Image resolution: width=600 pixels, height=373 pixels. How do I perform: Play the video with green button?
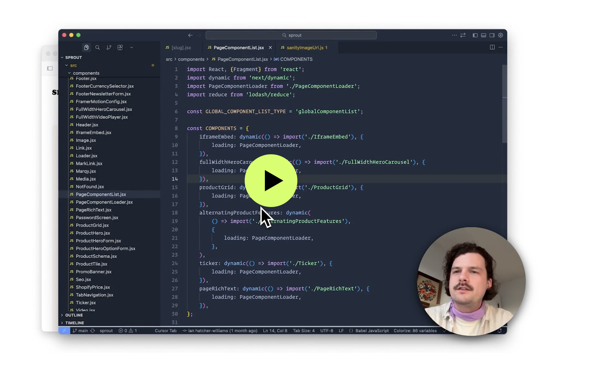[271, 181]
